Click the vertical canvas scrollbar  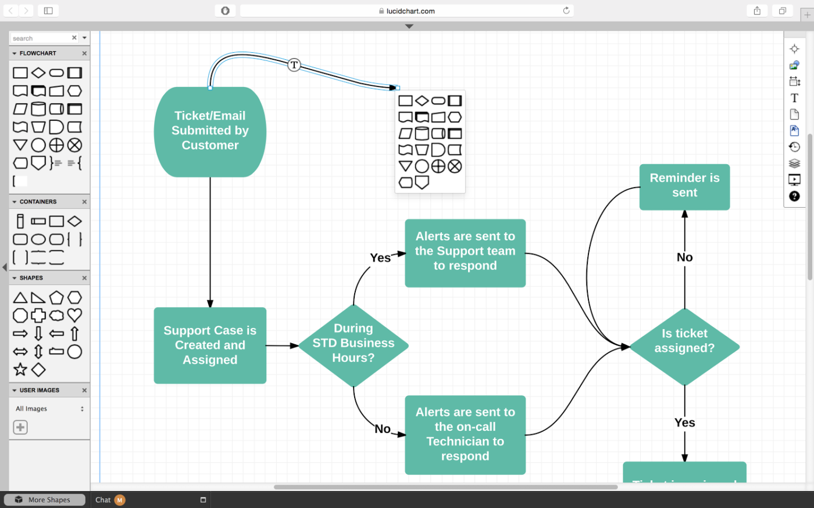coord(810,208)
